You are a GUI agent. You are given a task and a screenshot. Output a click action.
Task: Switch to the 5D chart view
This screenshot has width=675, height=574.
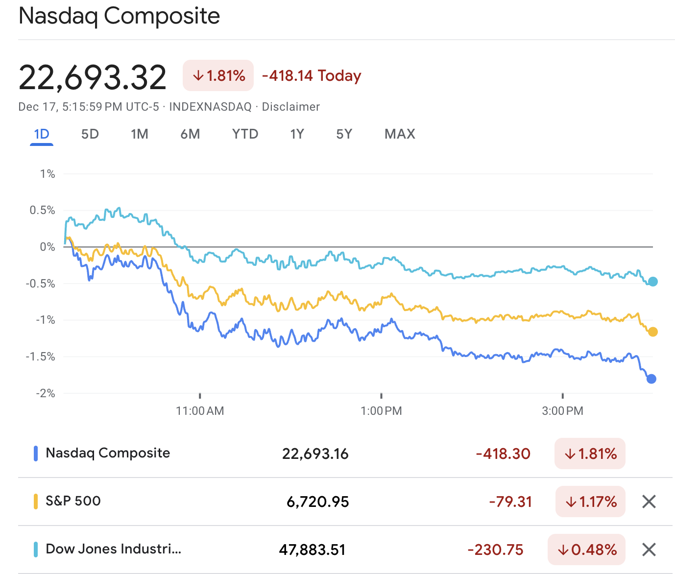[90, 134]
